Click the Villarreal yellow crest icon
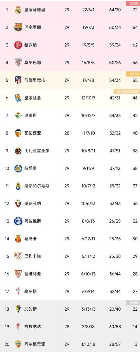140x352 pixels. click(x=18, y=151)
